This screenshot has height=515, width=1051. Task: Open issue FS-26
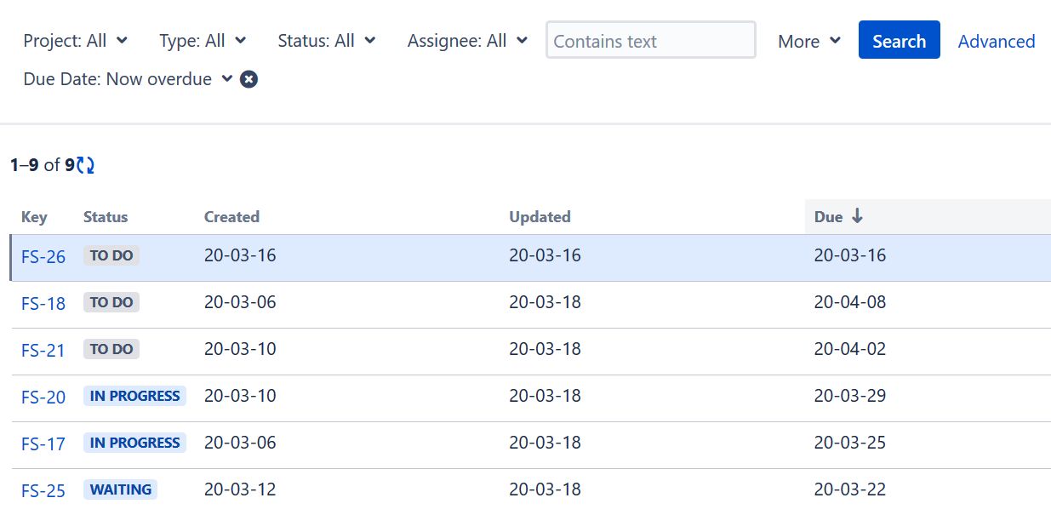tap(43, 255)
